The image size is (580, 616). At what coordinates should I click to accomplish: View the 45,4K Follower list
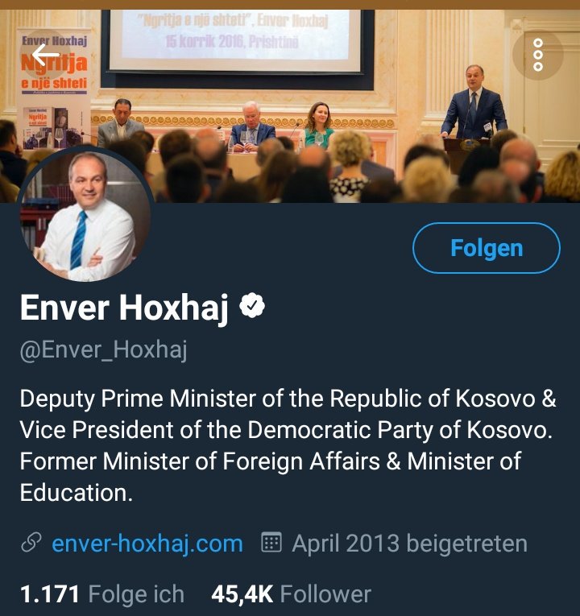[x=291, y=593]
